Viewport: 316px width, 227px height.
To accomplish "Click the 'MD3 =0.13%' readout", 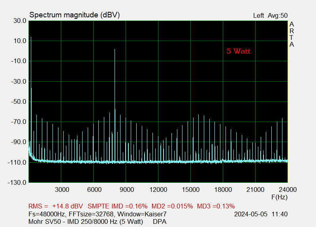I will click(216, 206).
